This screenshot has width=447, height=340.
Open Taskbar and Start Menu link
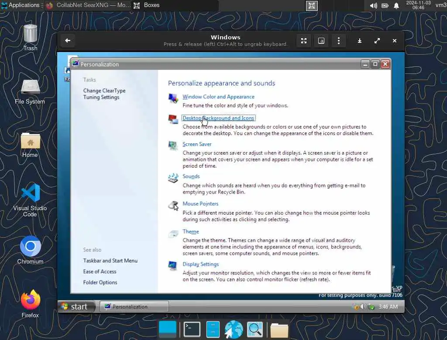tap(110, 260)
